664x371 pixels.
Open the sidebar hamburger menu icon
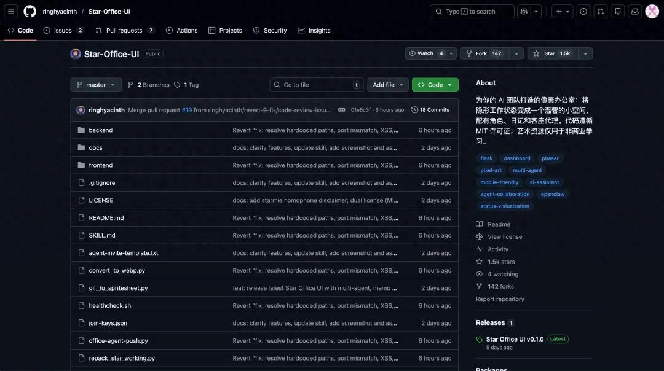(10, 11)
